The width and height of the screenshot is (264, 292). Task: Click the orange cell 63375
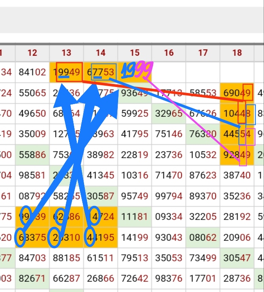tap(32, 237)
